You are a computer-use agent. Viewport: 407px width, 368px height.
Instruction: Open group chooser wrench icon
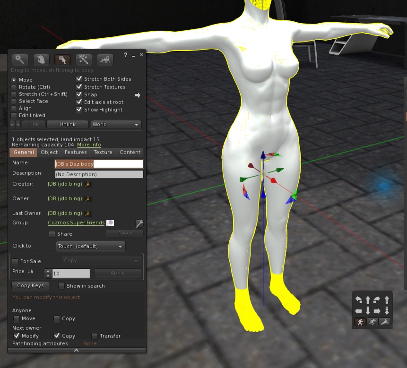(139, 223)
